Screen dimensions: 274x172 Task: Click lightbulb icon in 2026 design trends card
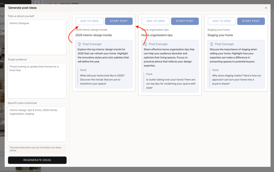80,44
